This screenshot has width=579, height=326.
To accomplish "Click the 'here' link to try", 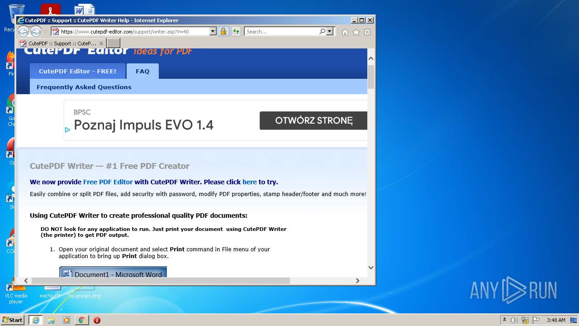I will point(250,182).
